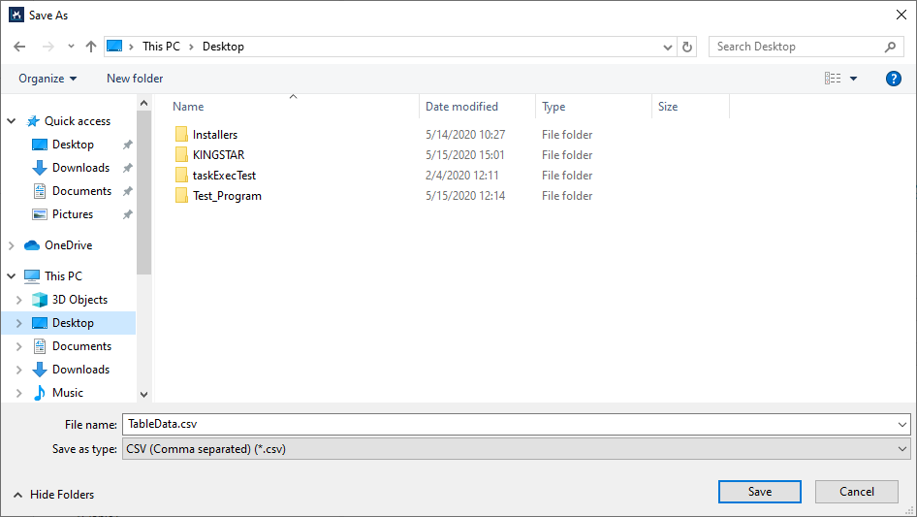
Task: Click the Up one level arrow
Action: click(91, 47)
